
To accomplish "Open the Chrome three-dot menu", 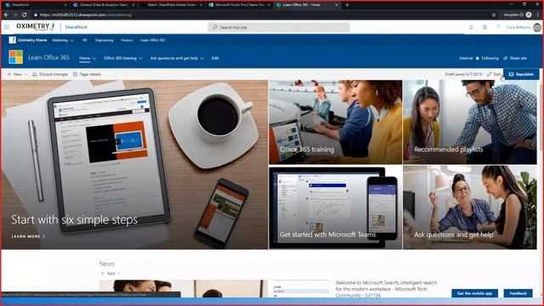I will point(538,15).
